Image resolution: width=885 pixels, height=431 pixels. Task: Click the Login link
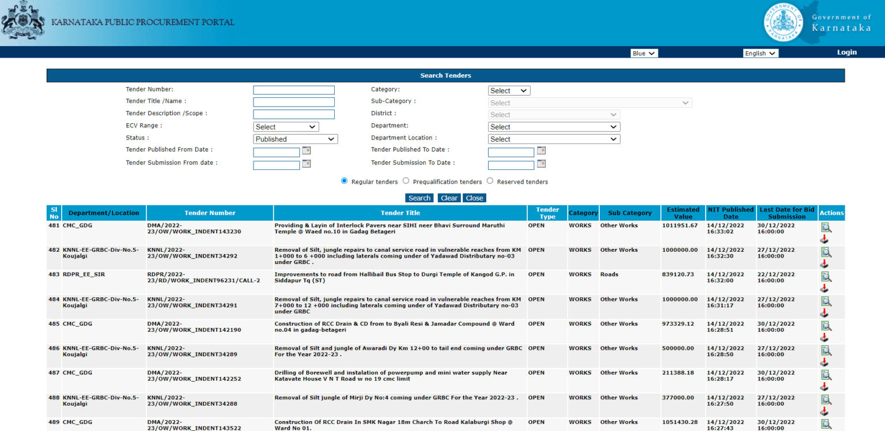[846, 52]
